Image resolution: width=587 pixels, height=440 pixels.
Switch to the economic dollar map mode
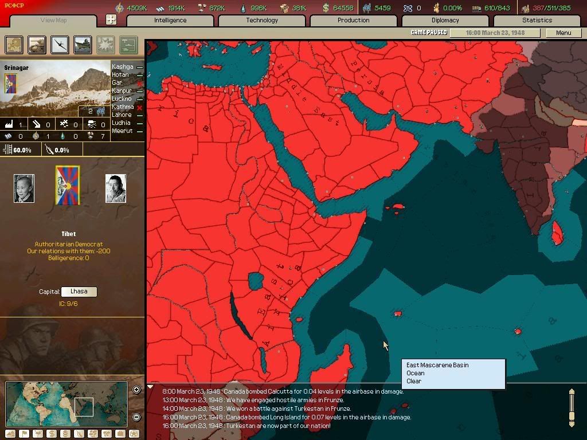(x=52, y=434)
